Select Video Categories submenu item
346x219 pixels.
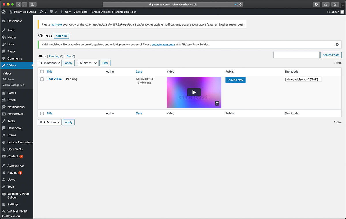click(13, 85)
